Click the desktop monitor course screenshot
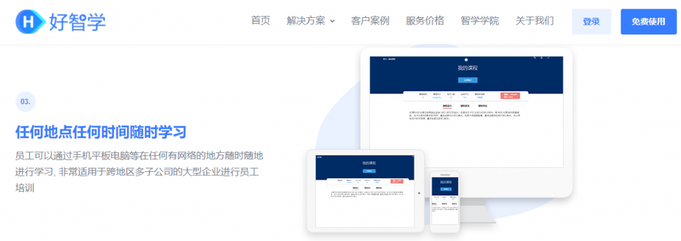This screenshot has width=681, height=241. click(466, 112)
